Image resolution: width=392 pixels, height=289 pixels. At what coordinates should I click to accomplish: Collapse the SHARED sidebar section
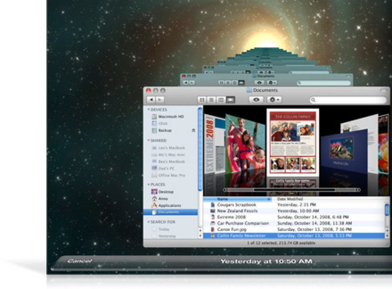(149, 141)
